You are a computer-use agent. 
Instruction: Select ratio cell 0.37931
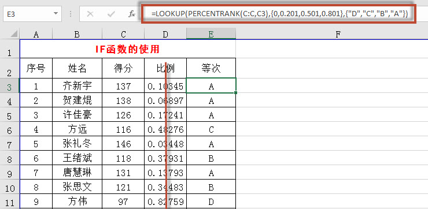click(x=165, y=158)
